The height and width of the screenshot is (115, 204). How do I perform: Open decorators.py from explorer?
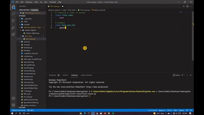[29, 62]
